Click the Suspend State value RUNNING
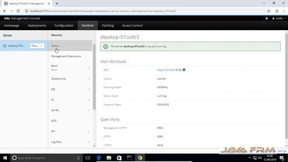Viewport: 288px width, 162px height. coord(163,104)
